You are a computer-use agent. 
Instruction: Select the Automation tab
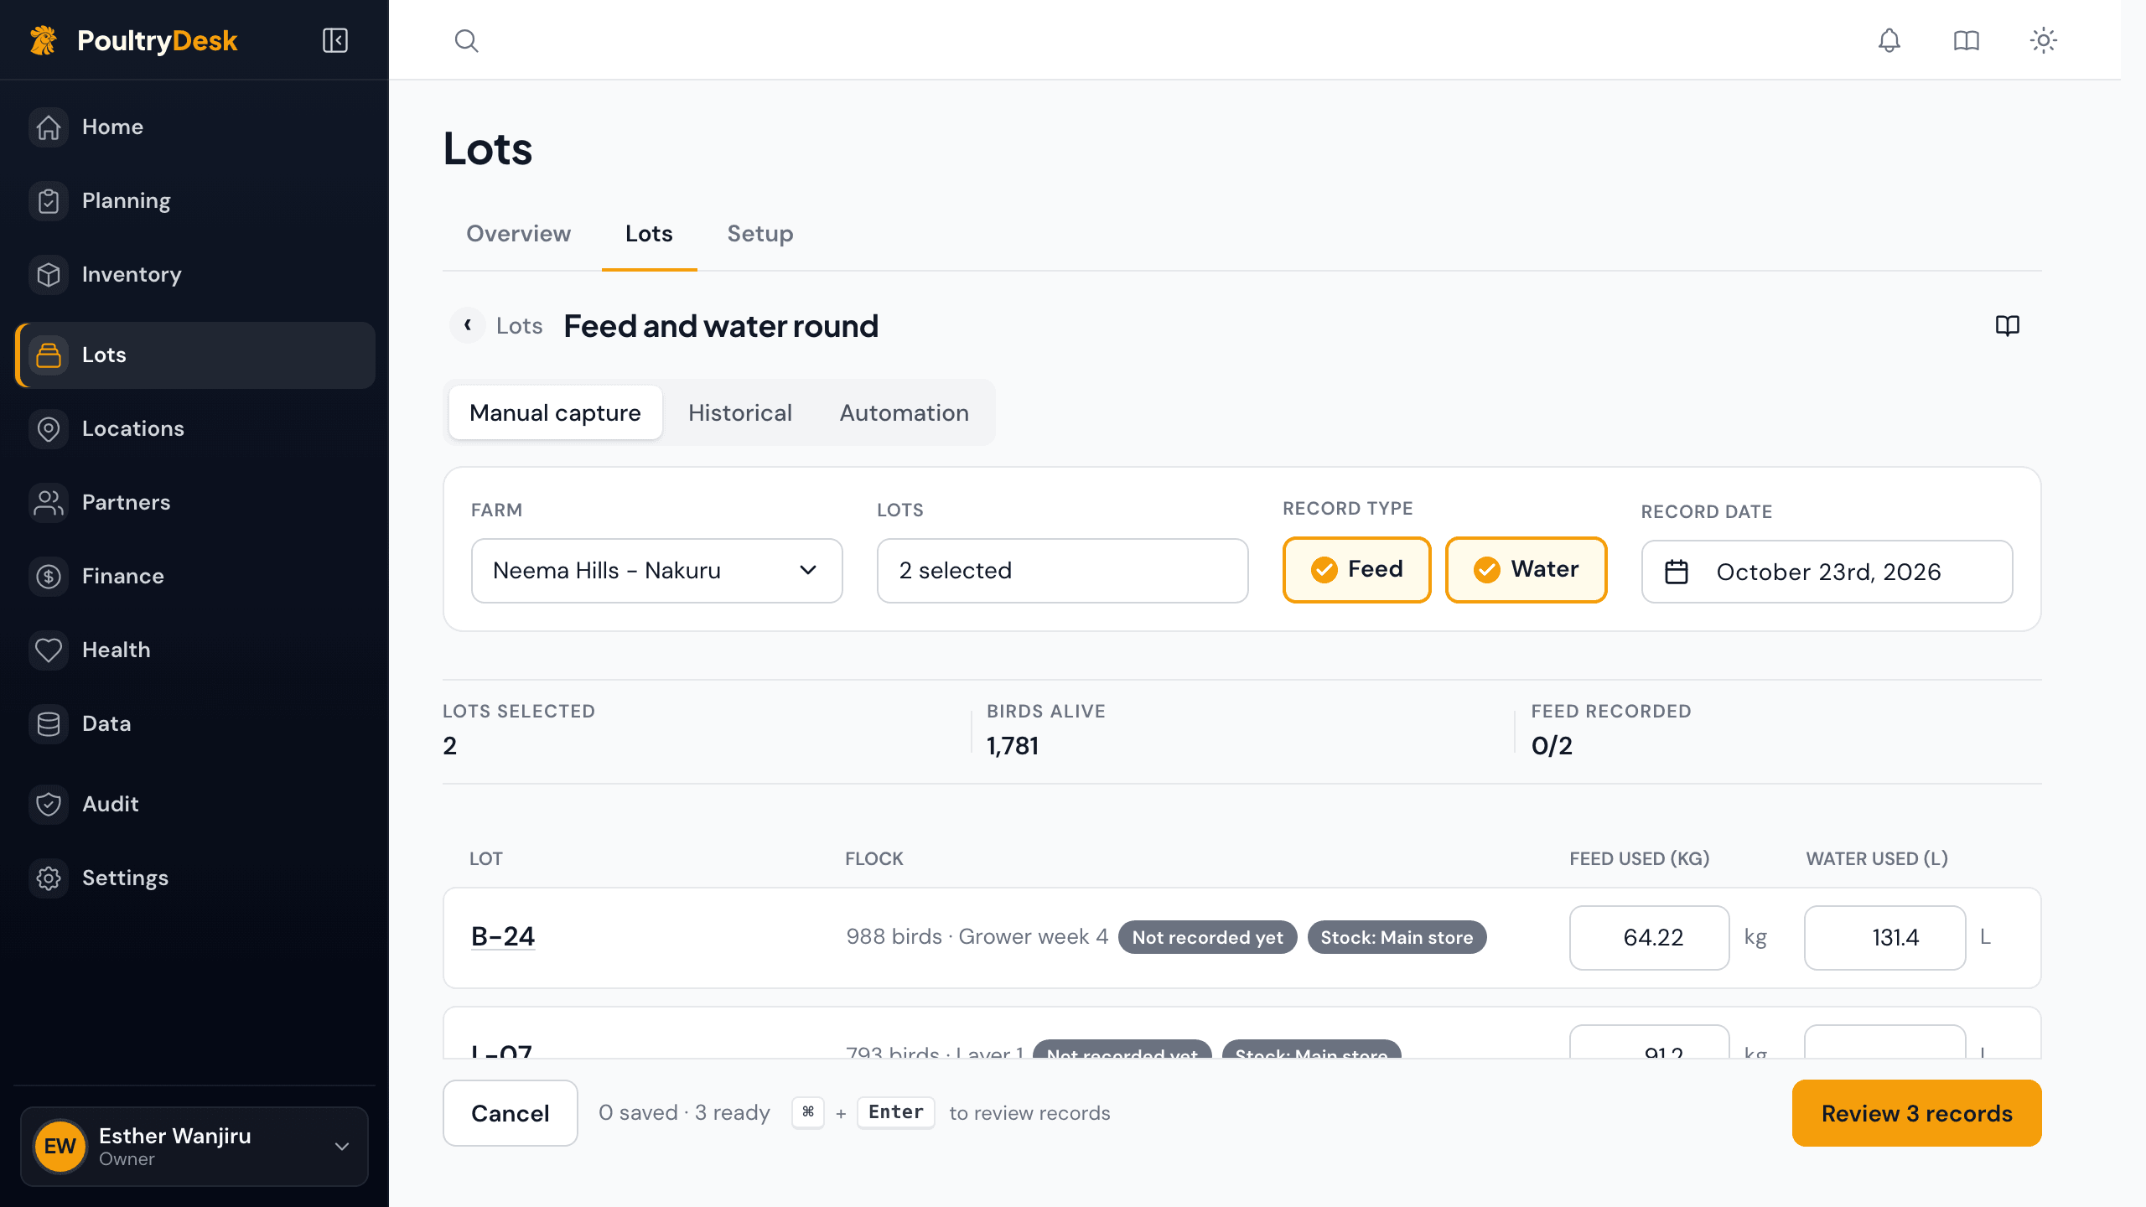click(x=905, y=412)
